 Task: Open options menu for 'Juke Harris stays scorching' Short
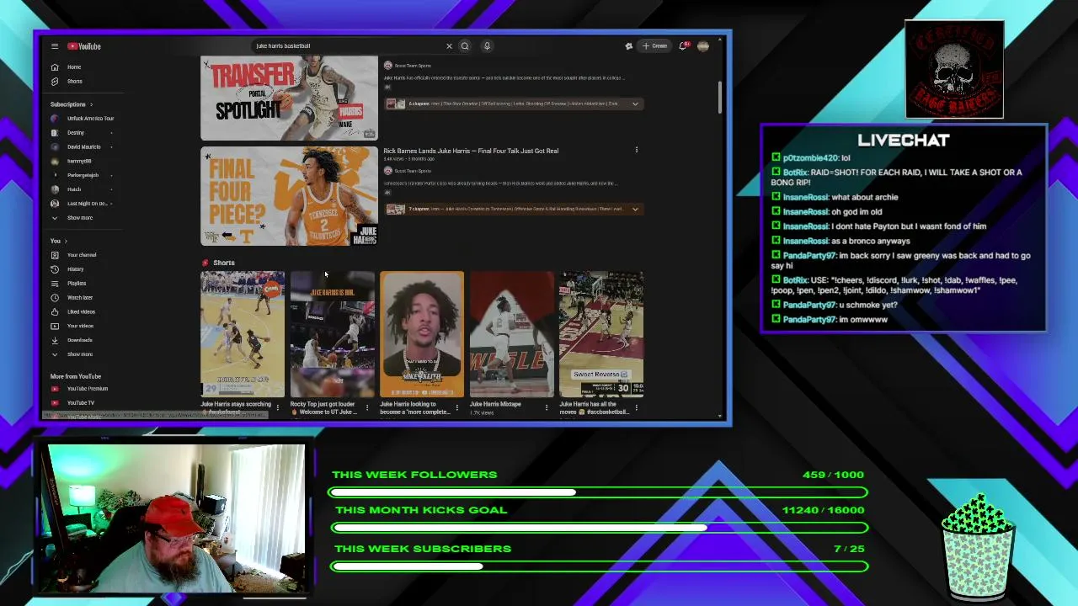(278, 407)
